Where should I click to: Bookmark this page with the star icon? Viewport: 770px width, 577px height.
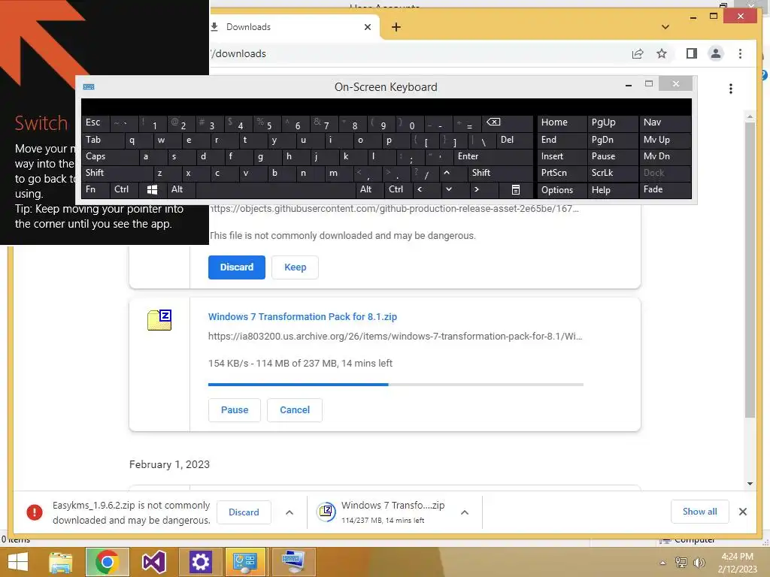[662, 53]
